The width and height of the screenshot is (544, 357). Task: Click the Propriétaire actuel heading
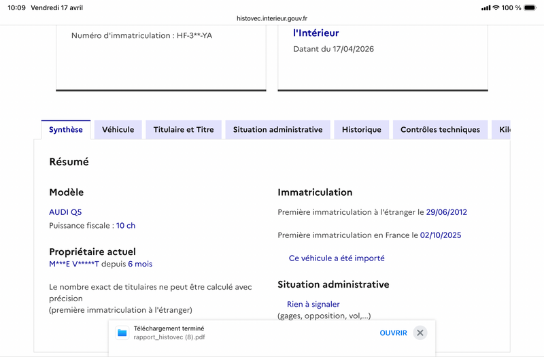(92, 252)
